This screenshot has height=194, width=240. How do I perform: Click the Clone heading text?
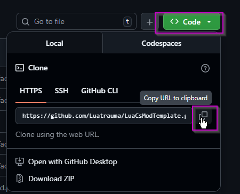coord(38,68)
